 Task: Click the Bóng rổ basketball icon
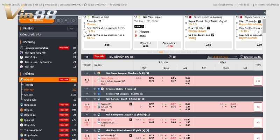[22, 110]
